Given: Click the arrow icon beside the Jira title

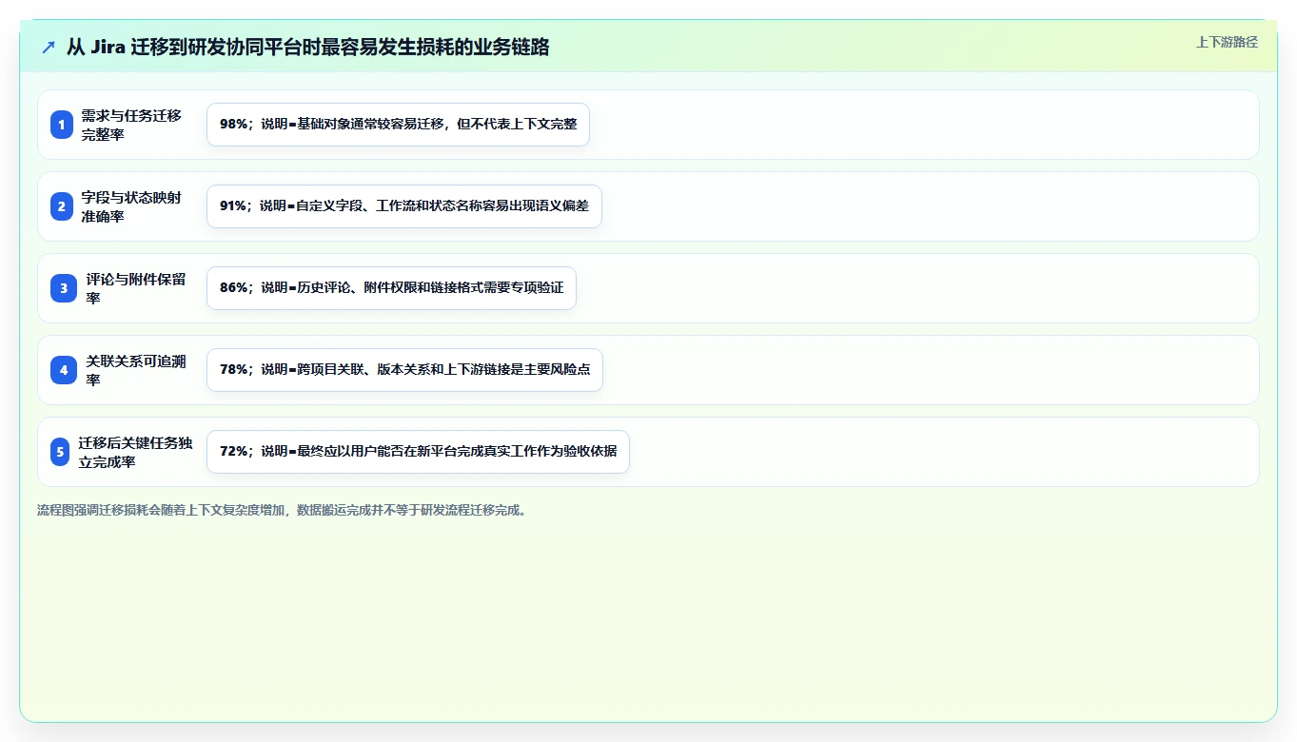Looking at the screenshot, I should (x=49, y=48).
